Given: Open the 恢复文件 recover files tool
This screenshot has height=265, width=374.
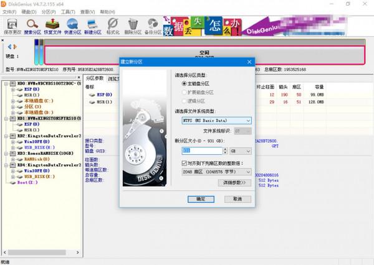Looking at the screenshot, I should 52,26.
